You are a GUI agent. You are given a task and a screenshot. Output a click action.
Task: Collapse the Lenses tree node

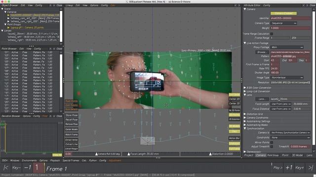[x=2, y=30]
